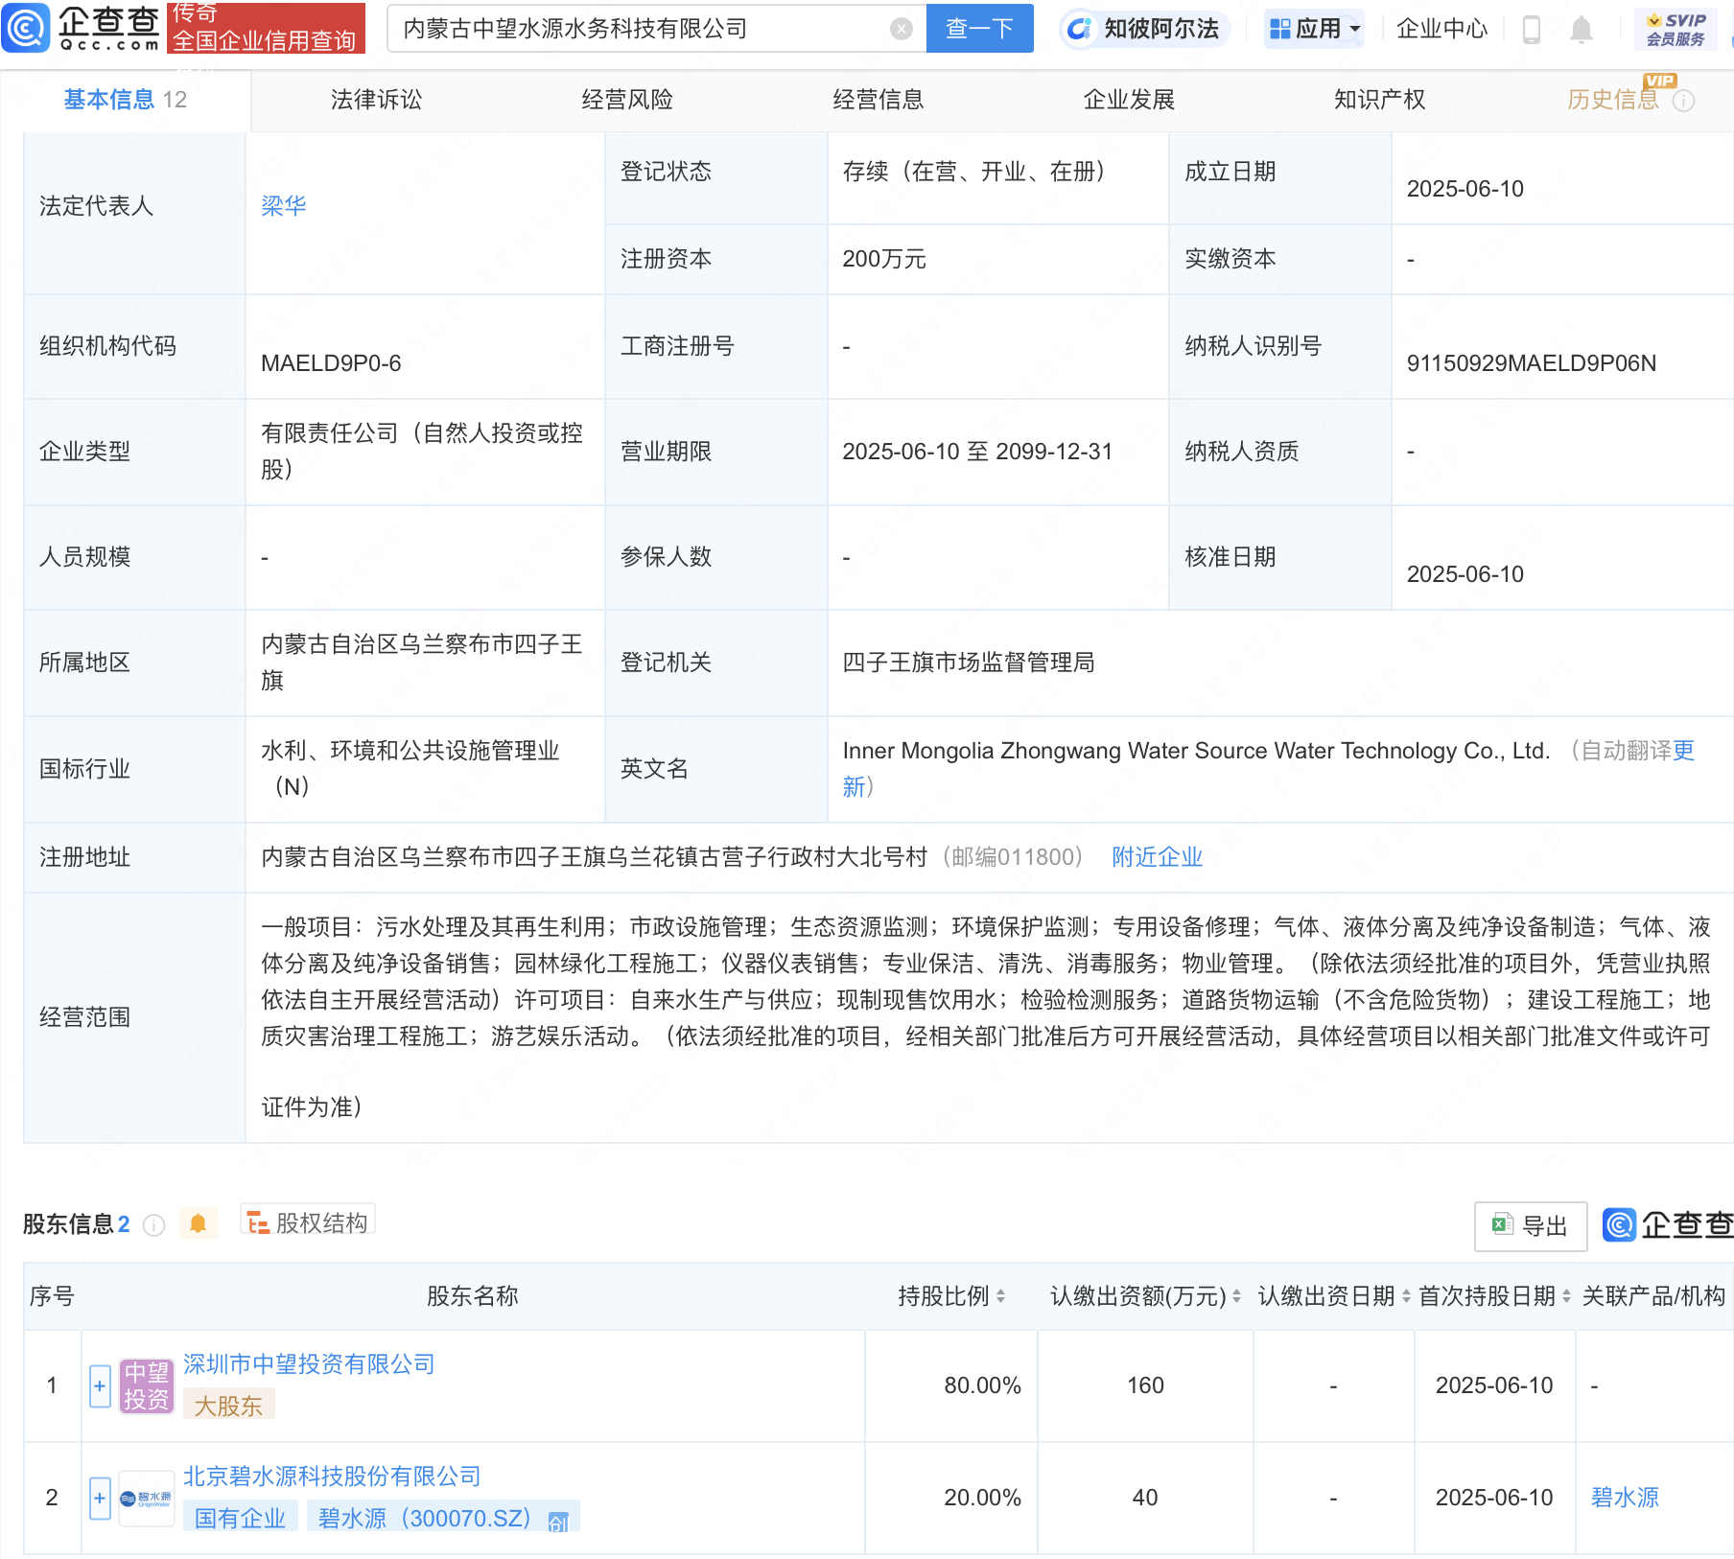The height and width of the screenshot is (1559, 1734).
Task: Open the notification bell in the header
Action: 1582,30
